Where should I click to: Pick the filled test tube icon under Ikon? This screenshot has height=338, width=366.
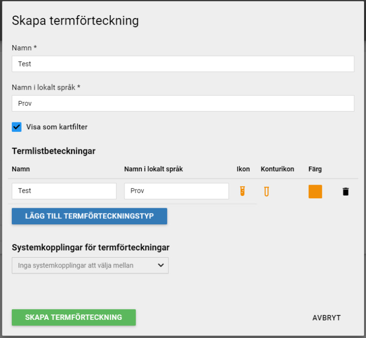243,191
